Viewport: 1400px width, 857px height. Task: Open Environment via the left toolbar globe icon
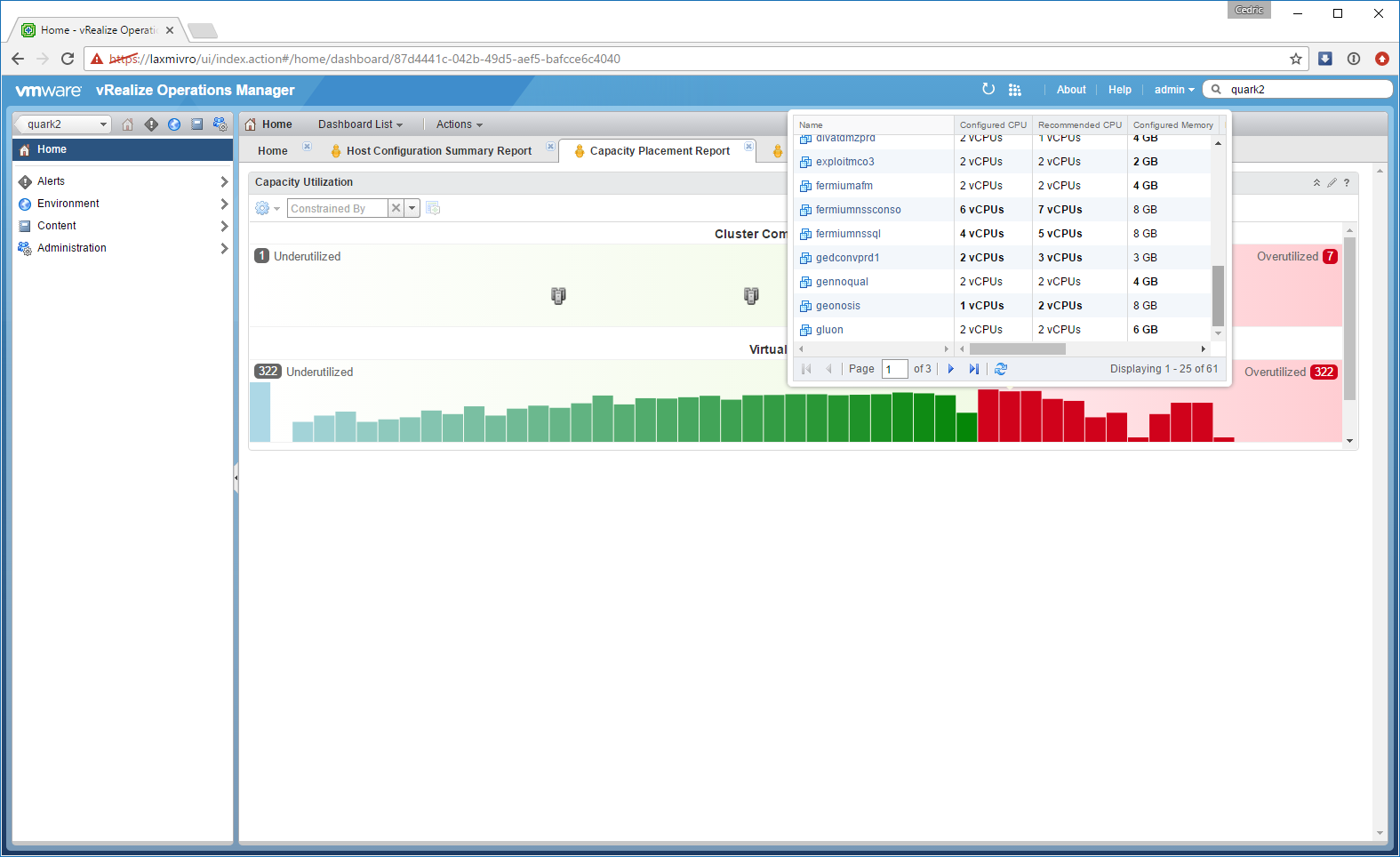coord(174,124)
